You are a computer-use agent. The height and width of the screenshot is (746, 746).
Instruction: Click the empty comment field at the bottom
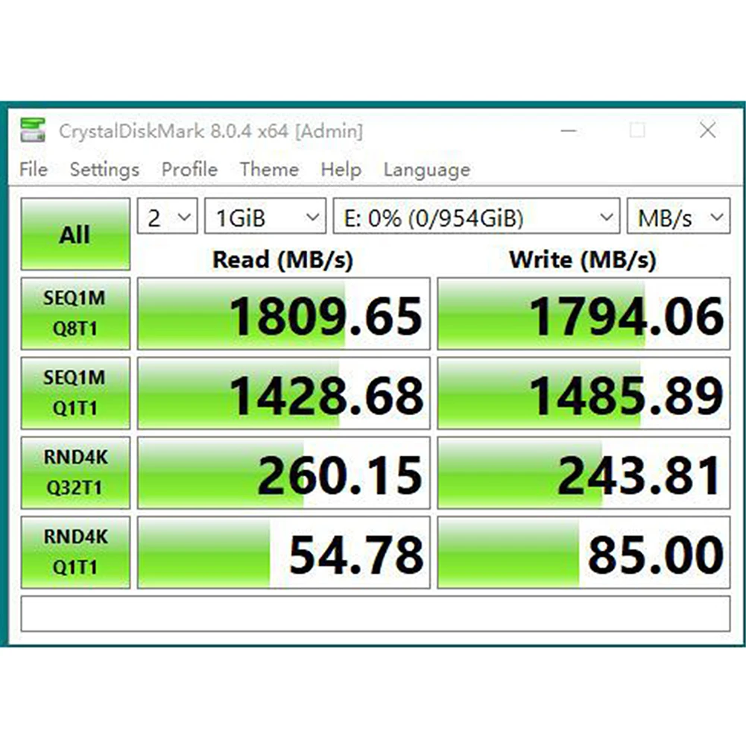[x=376, y=614]
